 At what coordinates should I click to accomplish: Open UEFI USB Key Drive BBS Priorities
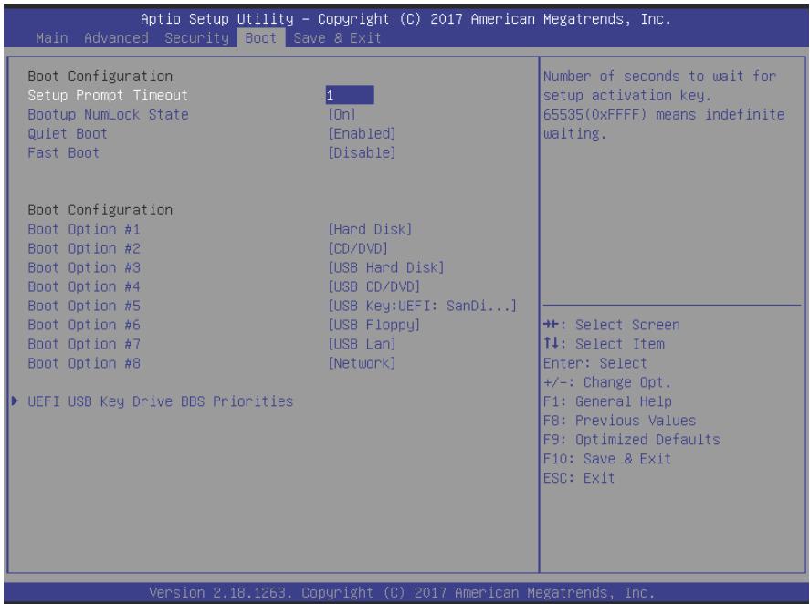160,401
